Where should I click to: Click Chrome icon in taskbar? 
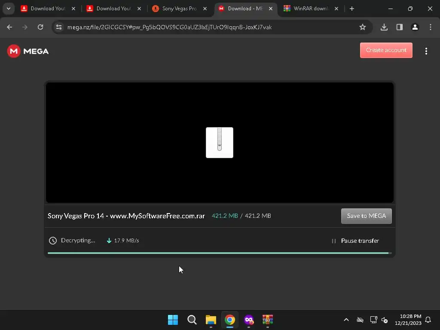[230, 320]
